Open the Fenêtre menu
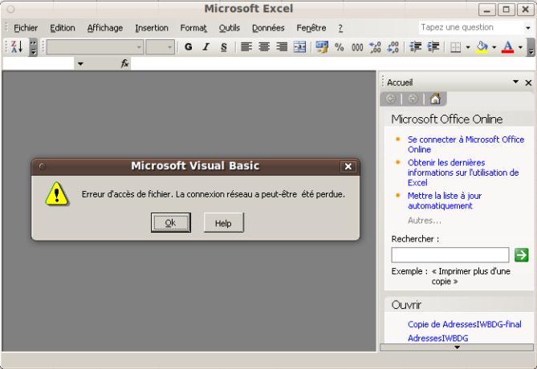Screen dimensions: 537x369 point(311,28)
